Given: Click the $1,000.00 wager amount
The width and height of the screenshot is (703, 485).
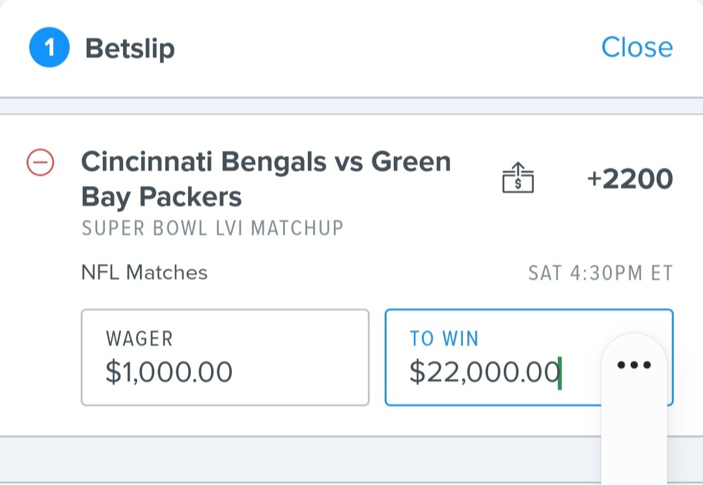Looking at the screenshot, I should click(169, 372).
